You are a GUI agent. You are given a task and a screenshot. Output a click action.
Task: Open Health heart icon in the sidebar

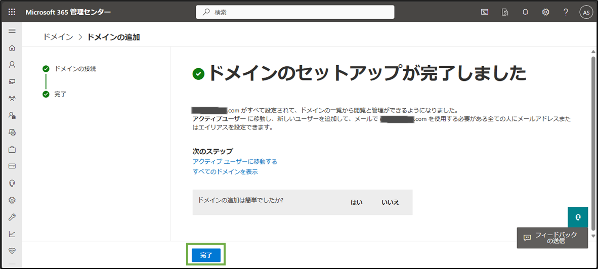pyautogui.click(x=12, y=251)
